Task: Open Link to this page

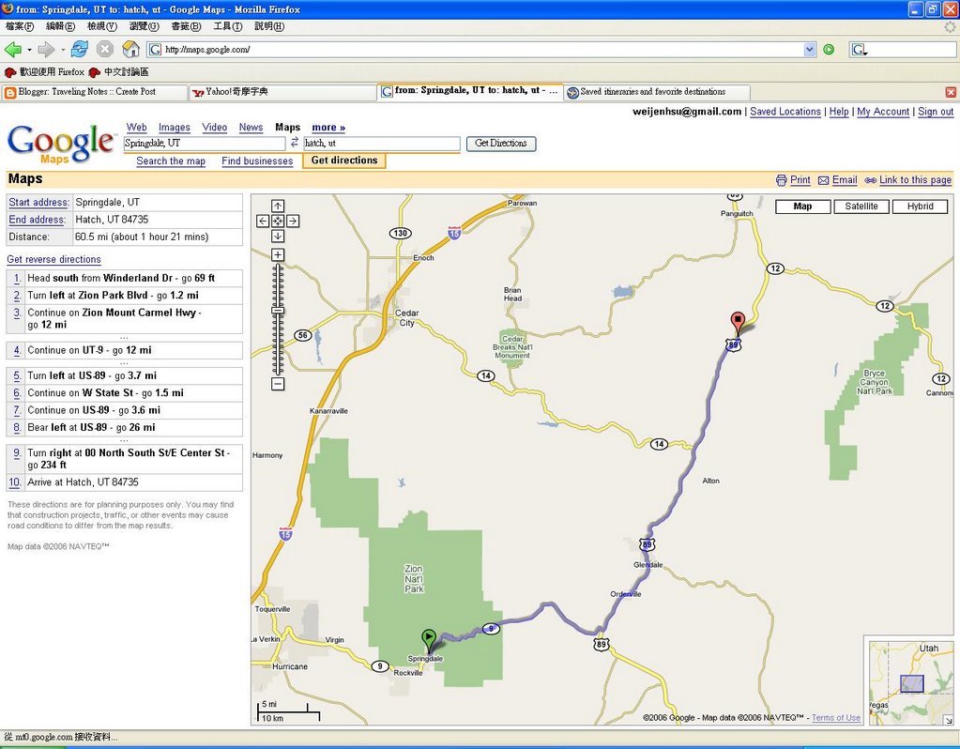Action: click(x=915, y=180)
